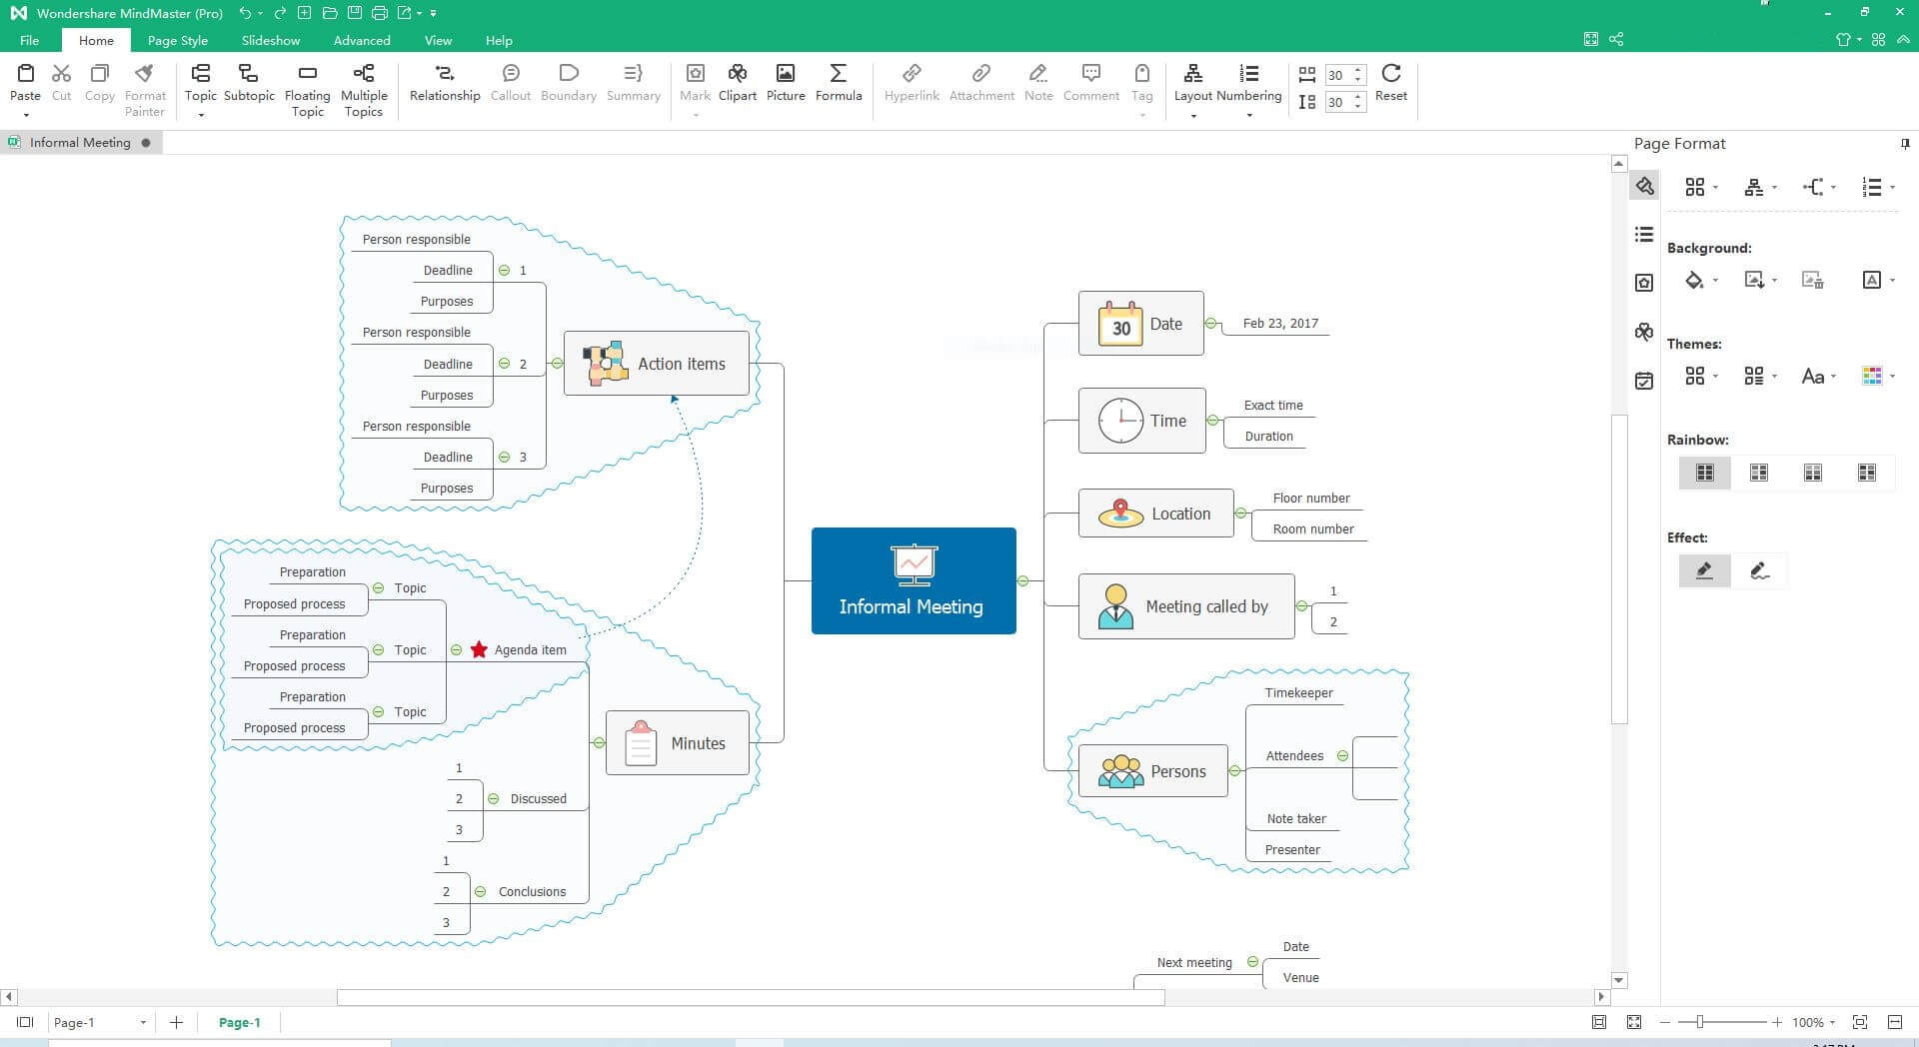Open the Advanced menu tab
This screenshot has width=1919, height=1047.
pyautogui.click(x=362, y=41)
